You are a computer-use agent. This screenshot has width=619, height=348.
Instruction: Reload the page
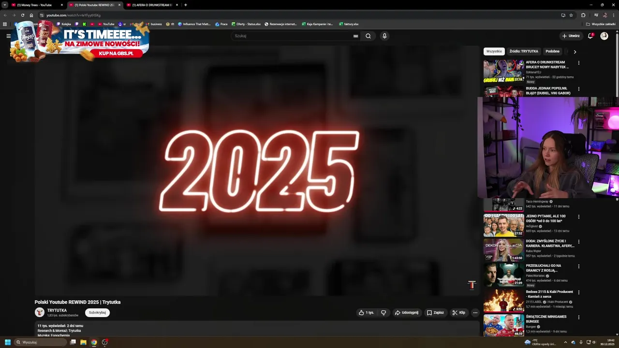pyautogui.click(x=22, y=15)
